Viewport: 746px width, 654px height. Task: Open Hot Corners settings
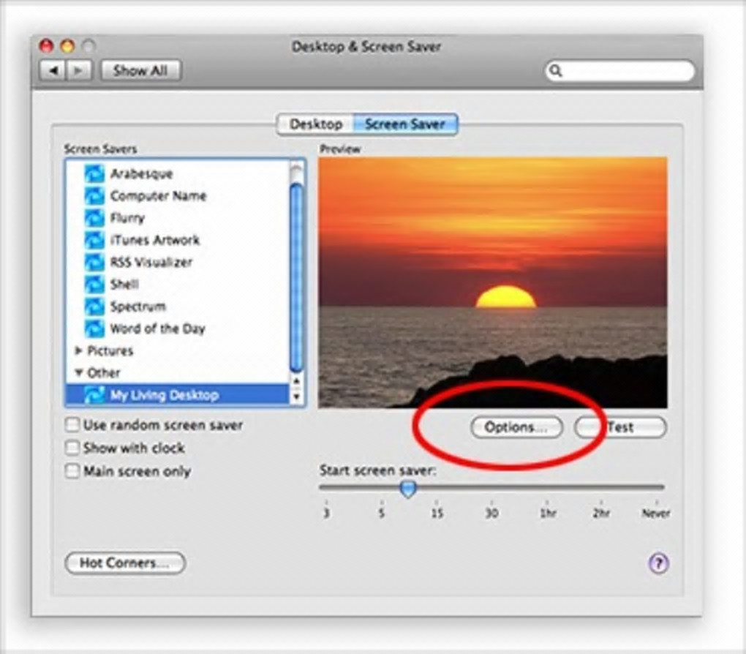coord(124,563)
